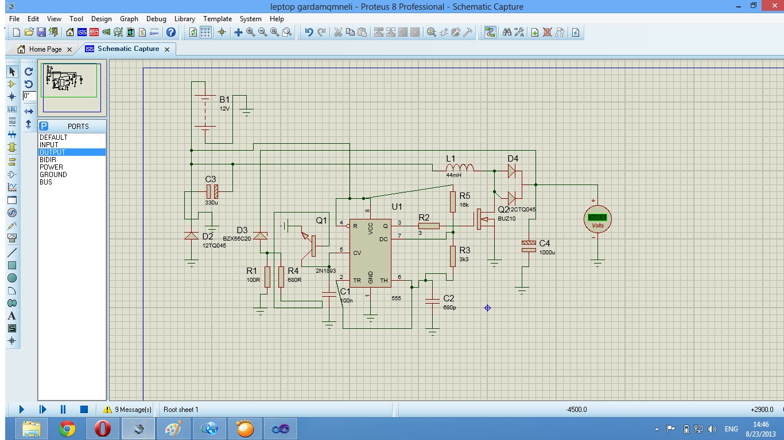This screenshot has width=784, height=440.
Task: Select the Junction dot mode tool
Action: pos(12,97)
